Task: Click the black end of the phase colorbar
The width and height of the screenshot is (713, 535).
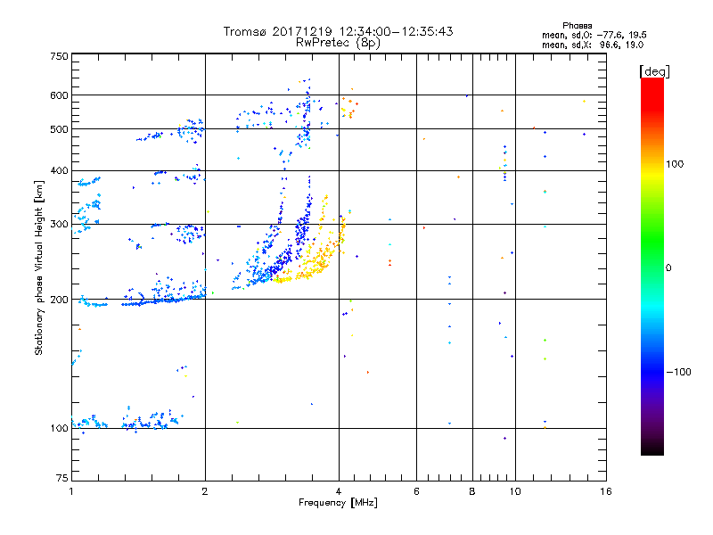Action: coord(652,449)
